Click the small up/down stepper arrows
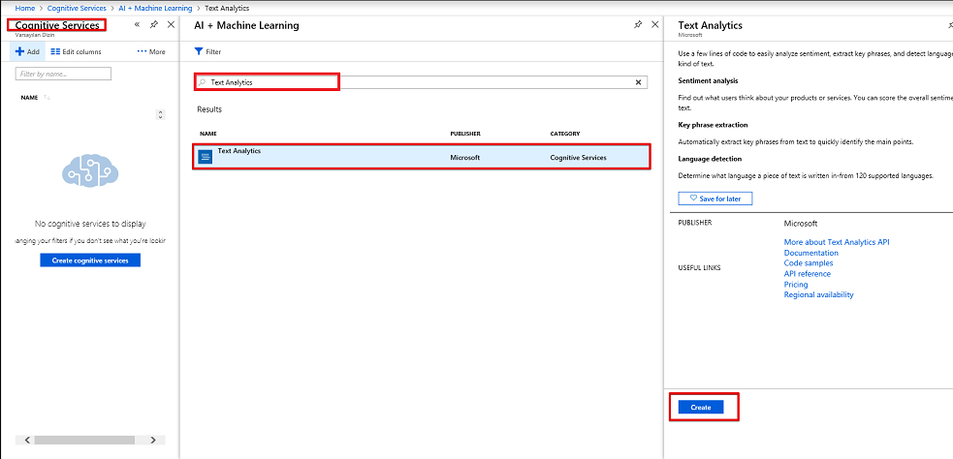 click(161, 114)
